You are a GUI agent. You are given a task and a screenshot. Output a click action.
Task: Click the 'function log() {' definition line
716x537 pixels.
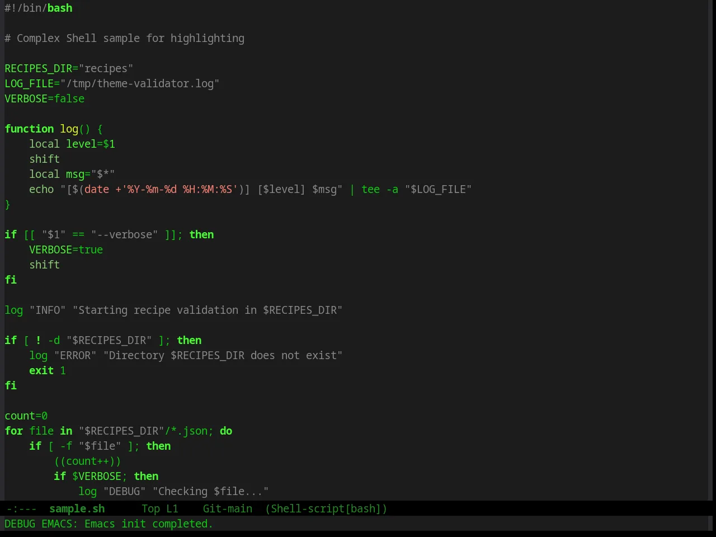point(54,129)
